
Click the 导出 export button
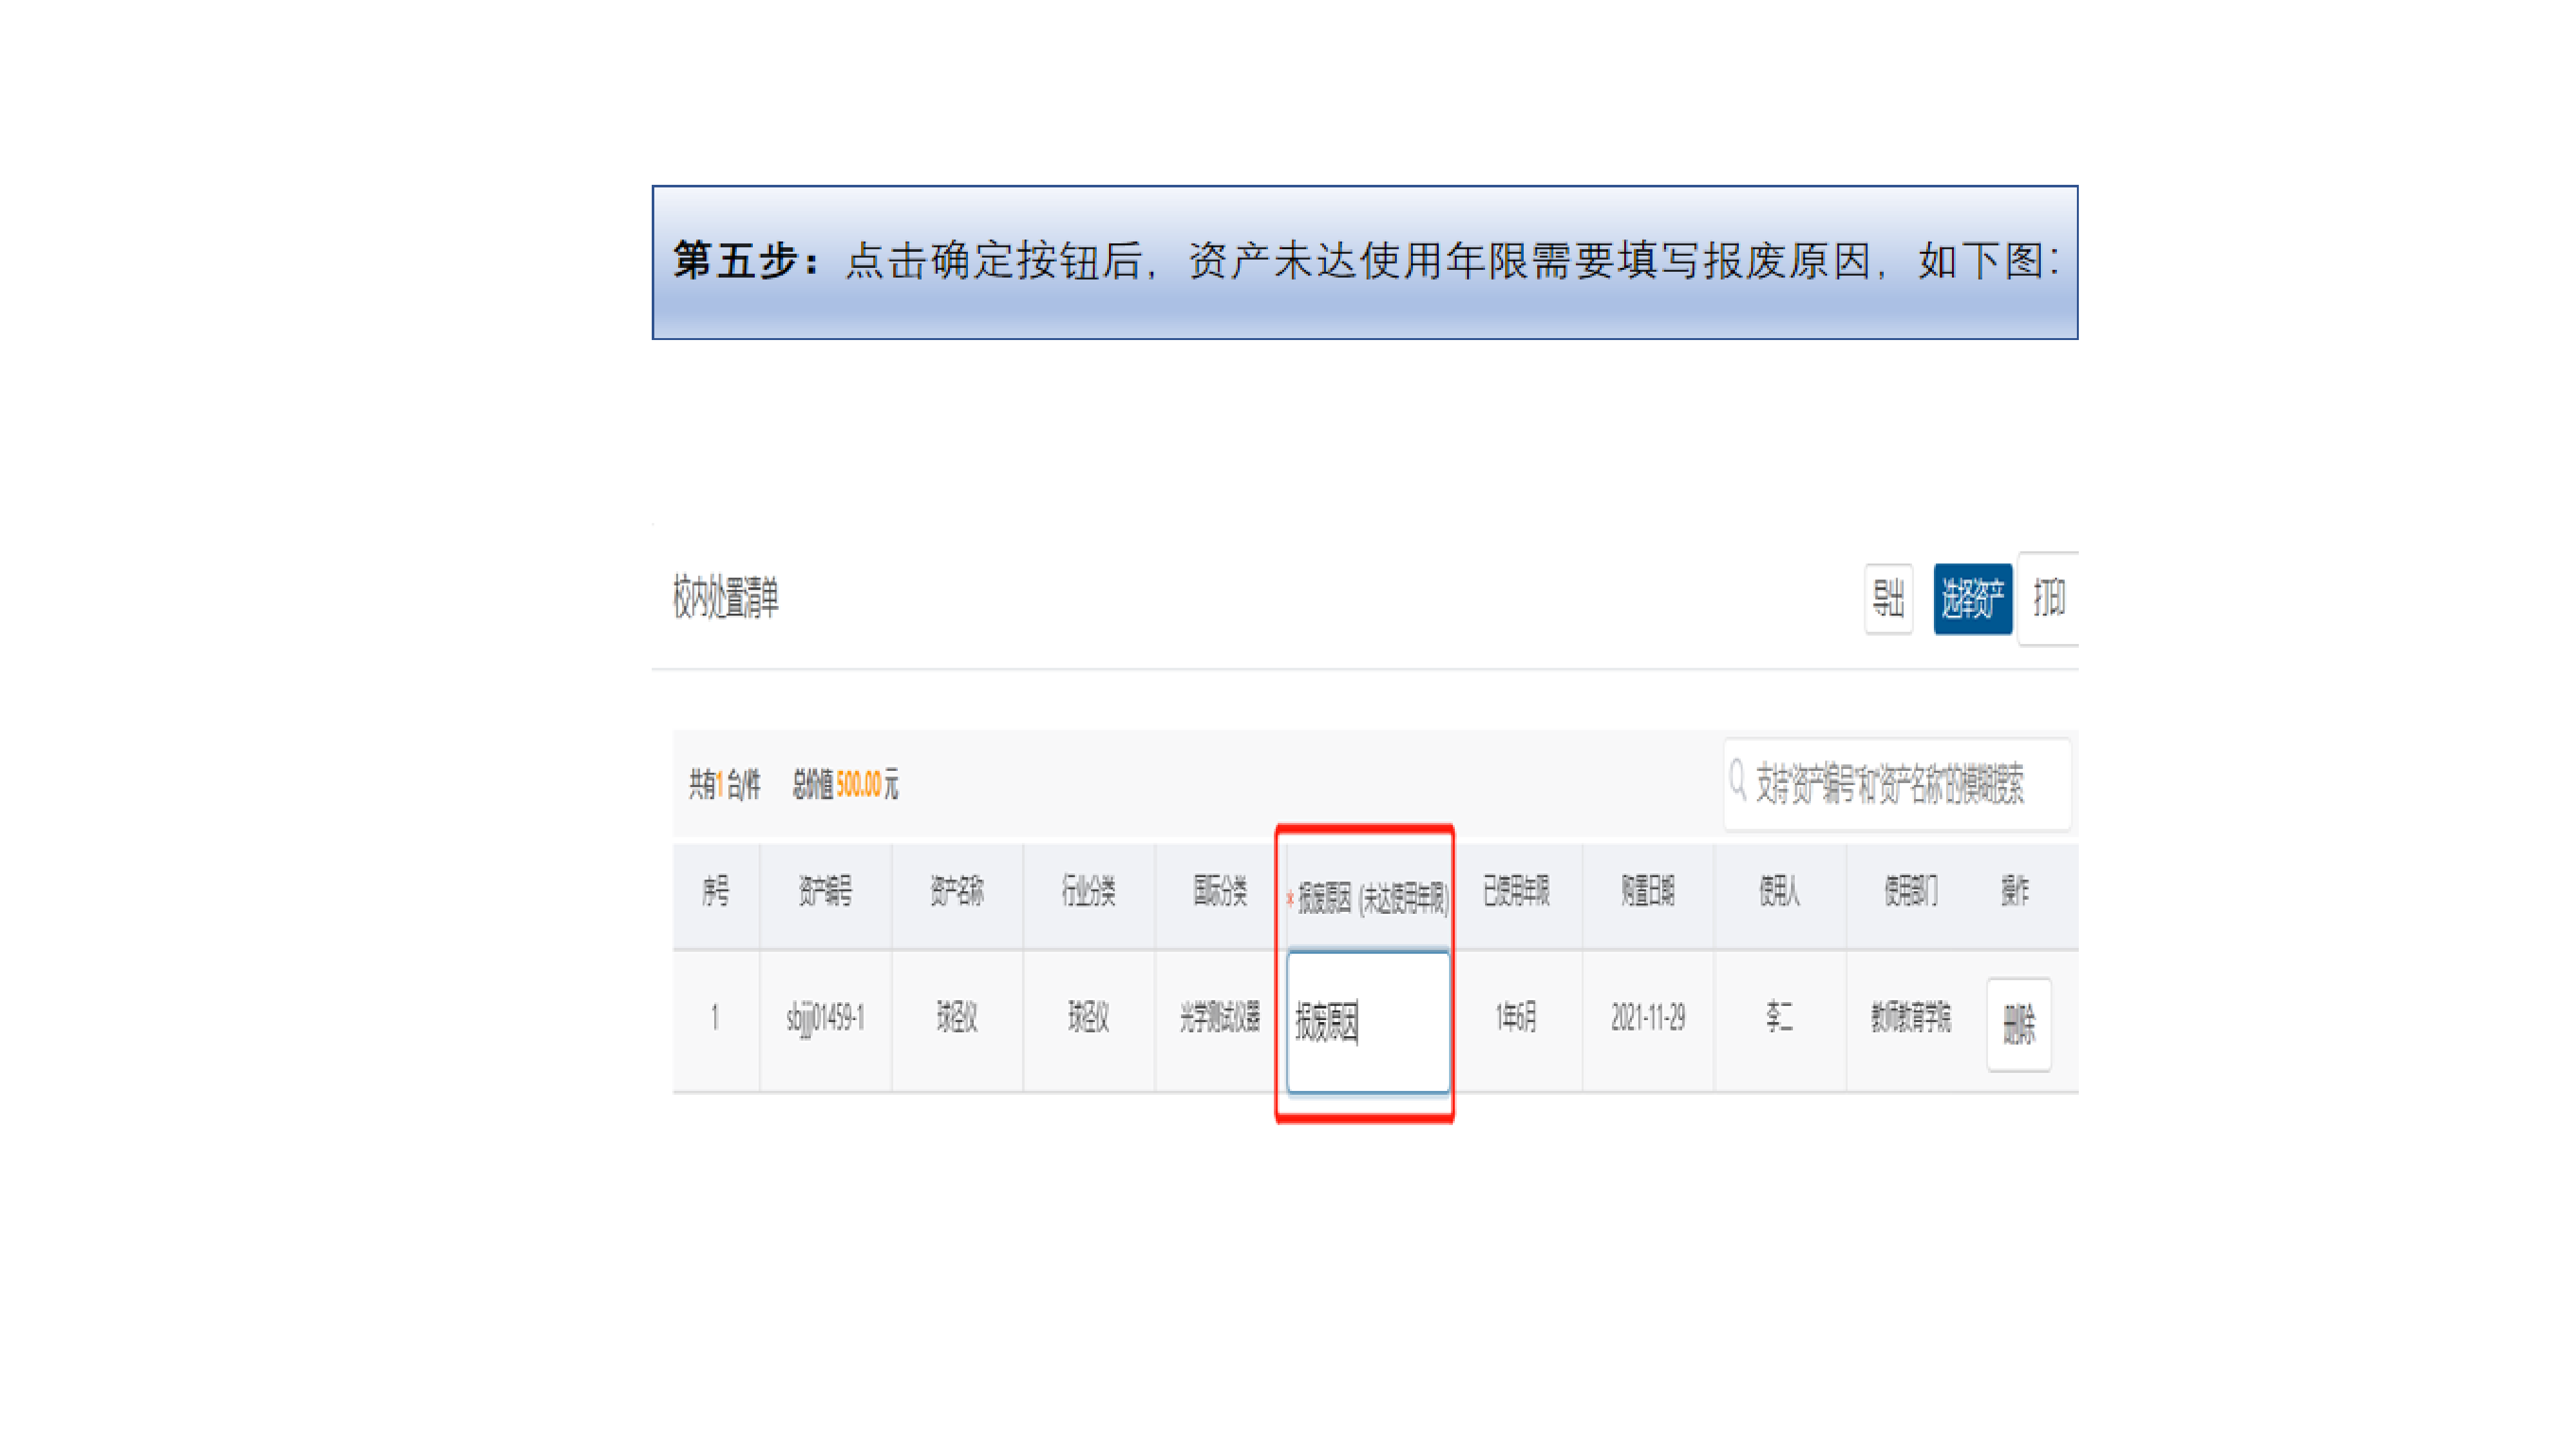(x=1888, y=598)
